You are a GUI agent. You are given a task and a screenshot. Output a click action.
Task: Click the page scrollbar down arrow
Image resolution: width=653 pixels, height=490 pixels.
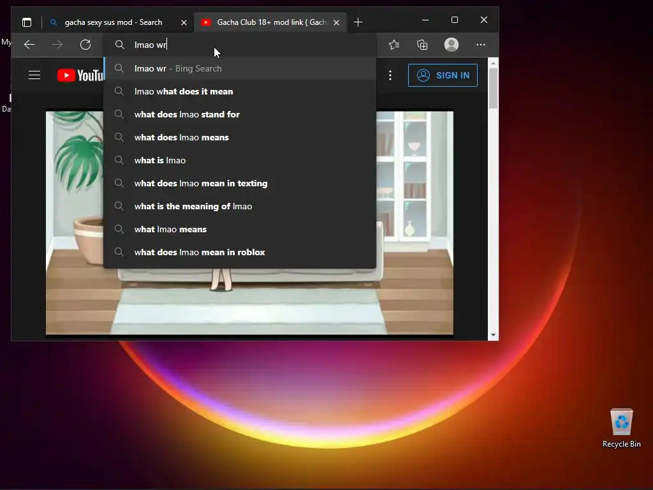tap(493, 335)
